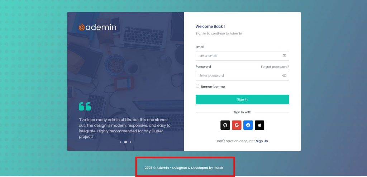Screen dimensions: 367x177
Task: Click the Remember me label text
Action: 213,87
